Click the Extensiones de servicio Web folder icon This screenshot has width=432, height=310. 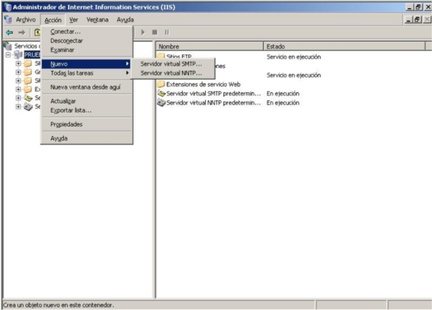(x=161, y=84)
